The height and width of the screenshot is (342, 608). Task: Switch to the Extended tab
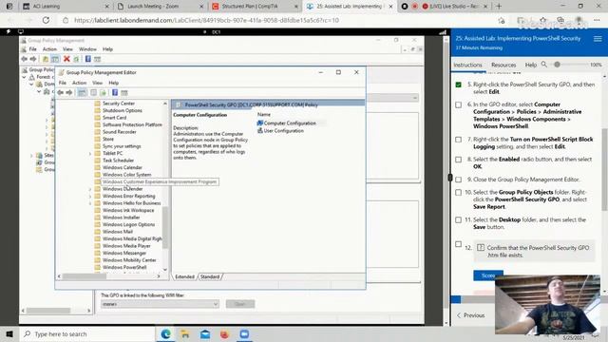[x=184, y=276]
